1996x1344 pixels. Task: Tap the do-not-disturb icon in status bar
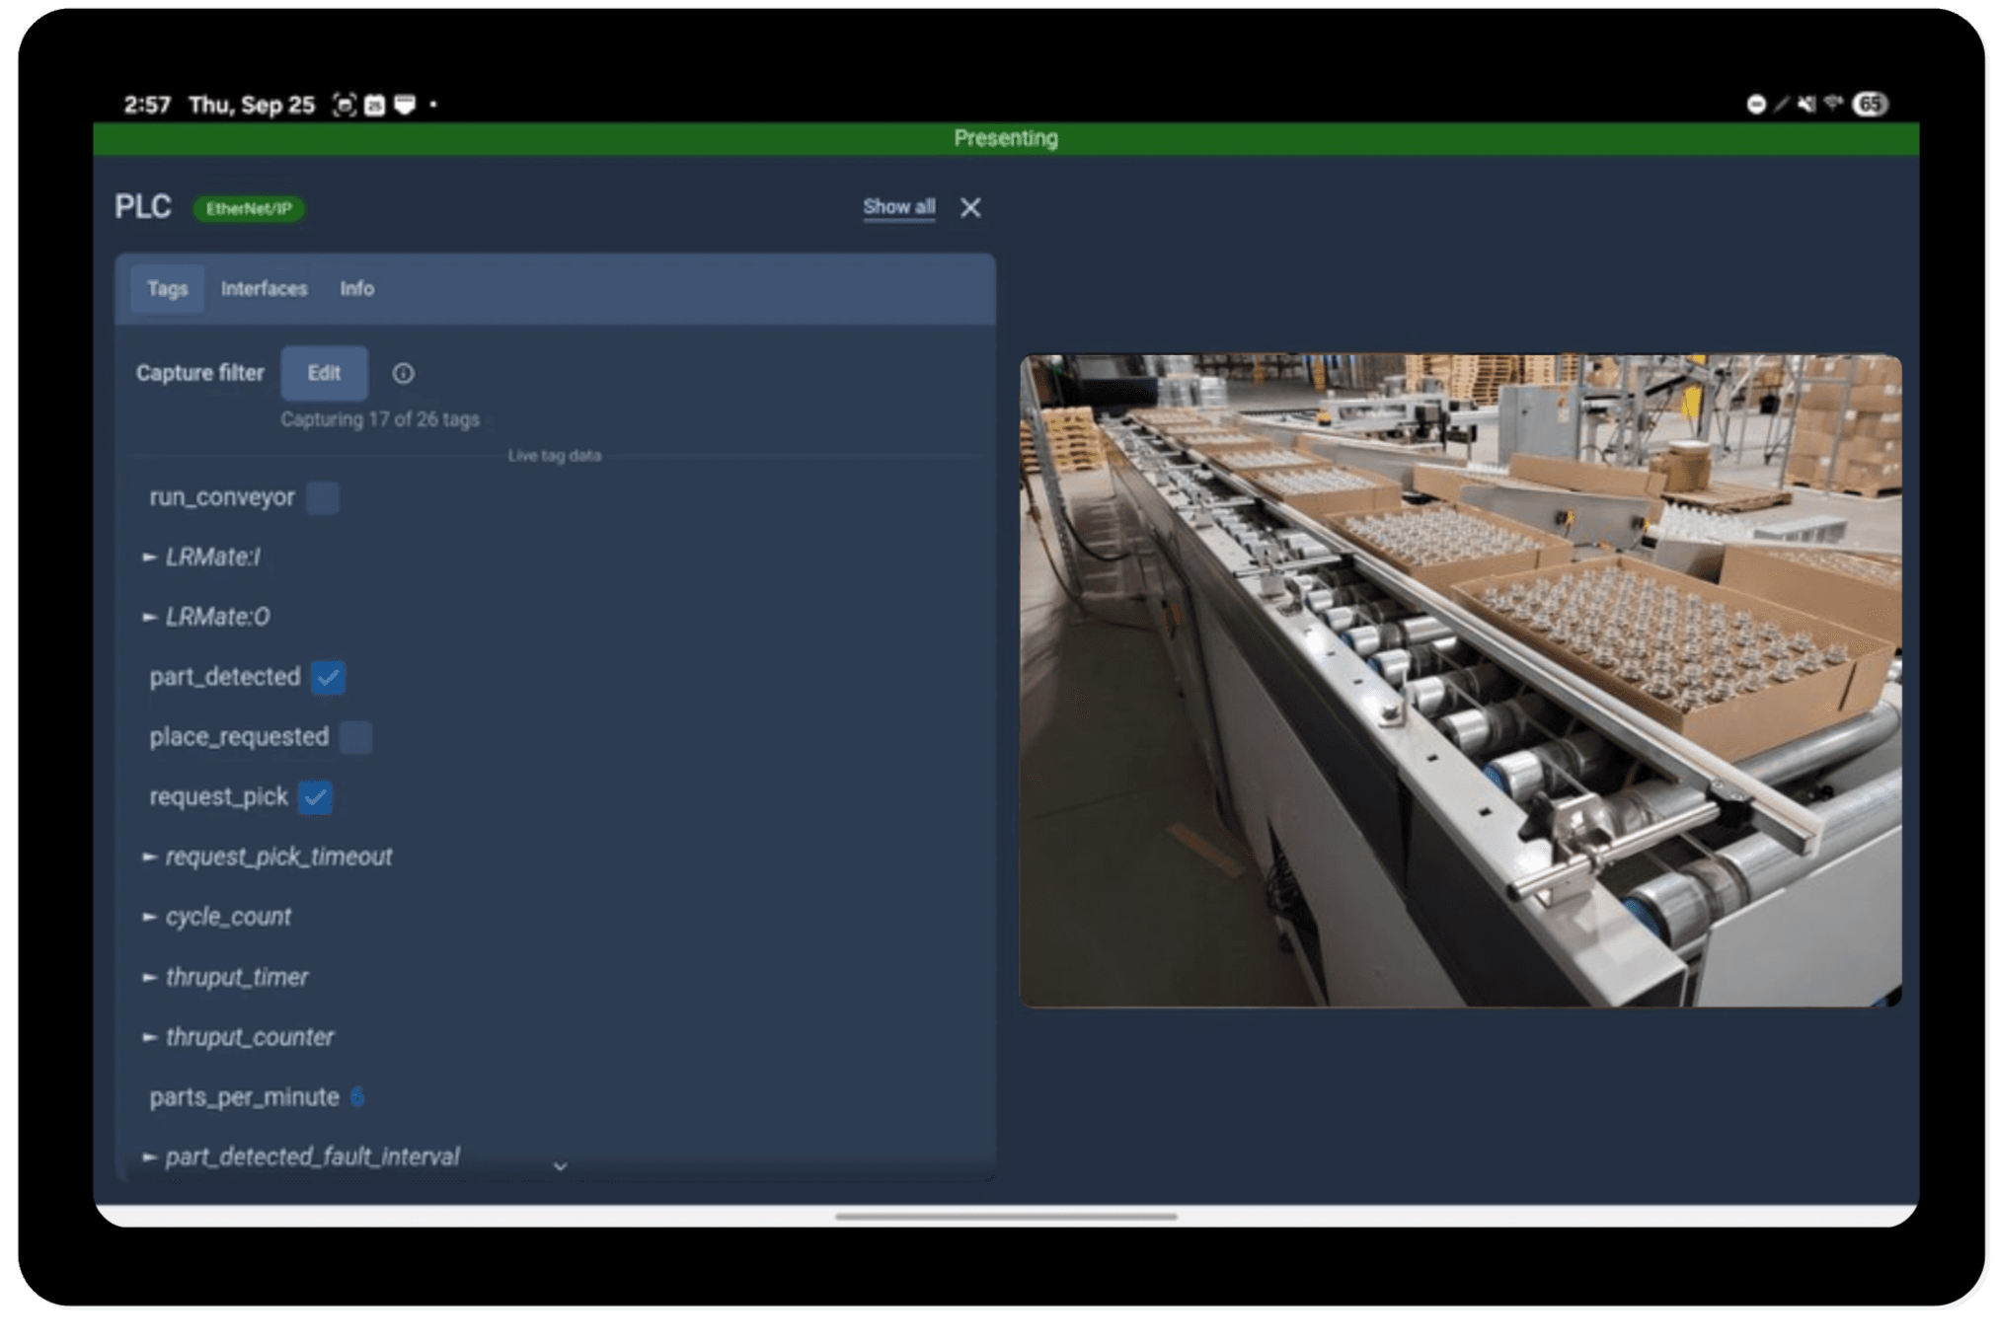tap(1755, 104)
